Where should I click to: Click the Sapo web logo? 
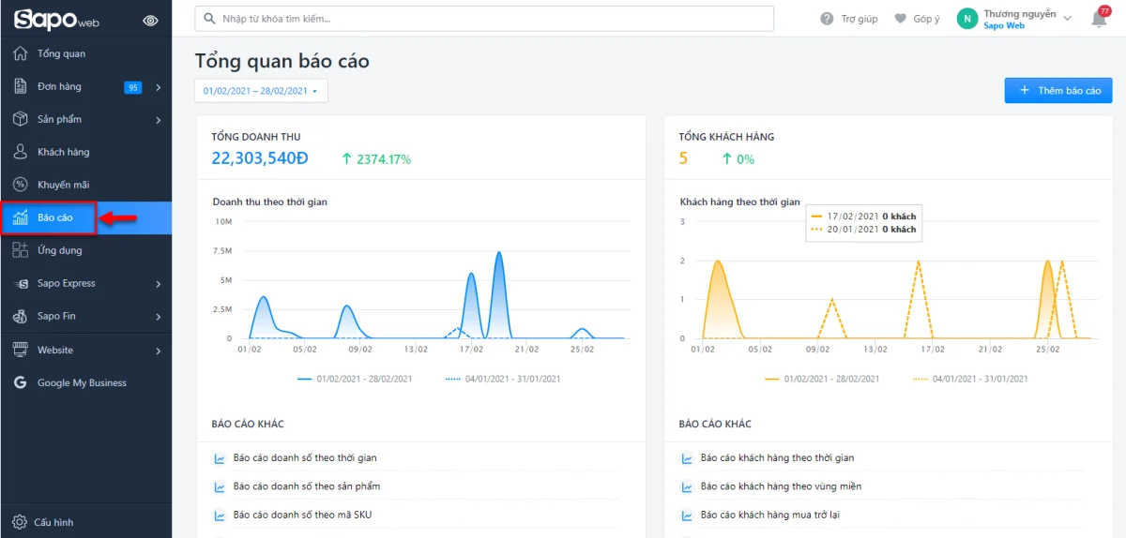pyautogui.click(x=56, y=20)
